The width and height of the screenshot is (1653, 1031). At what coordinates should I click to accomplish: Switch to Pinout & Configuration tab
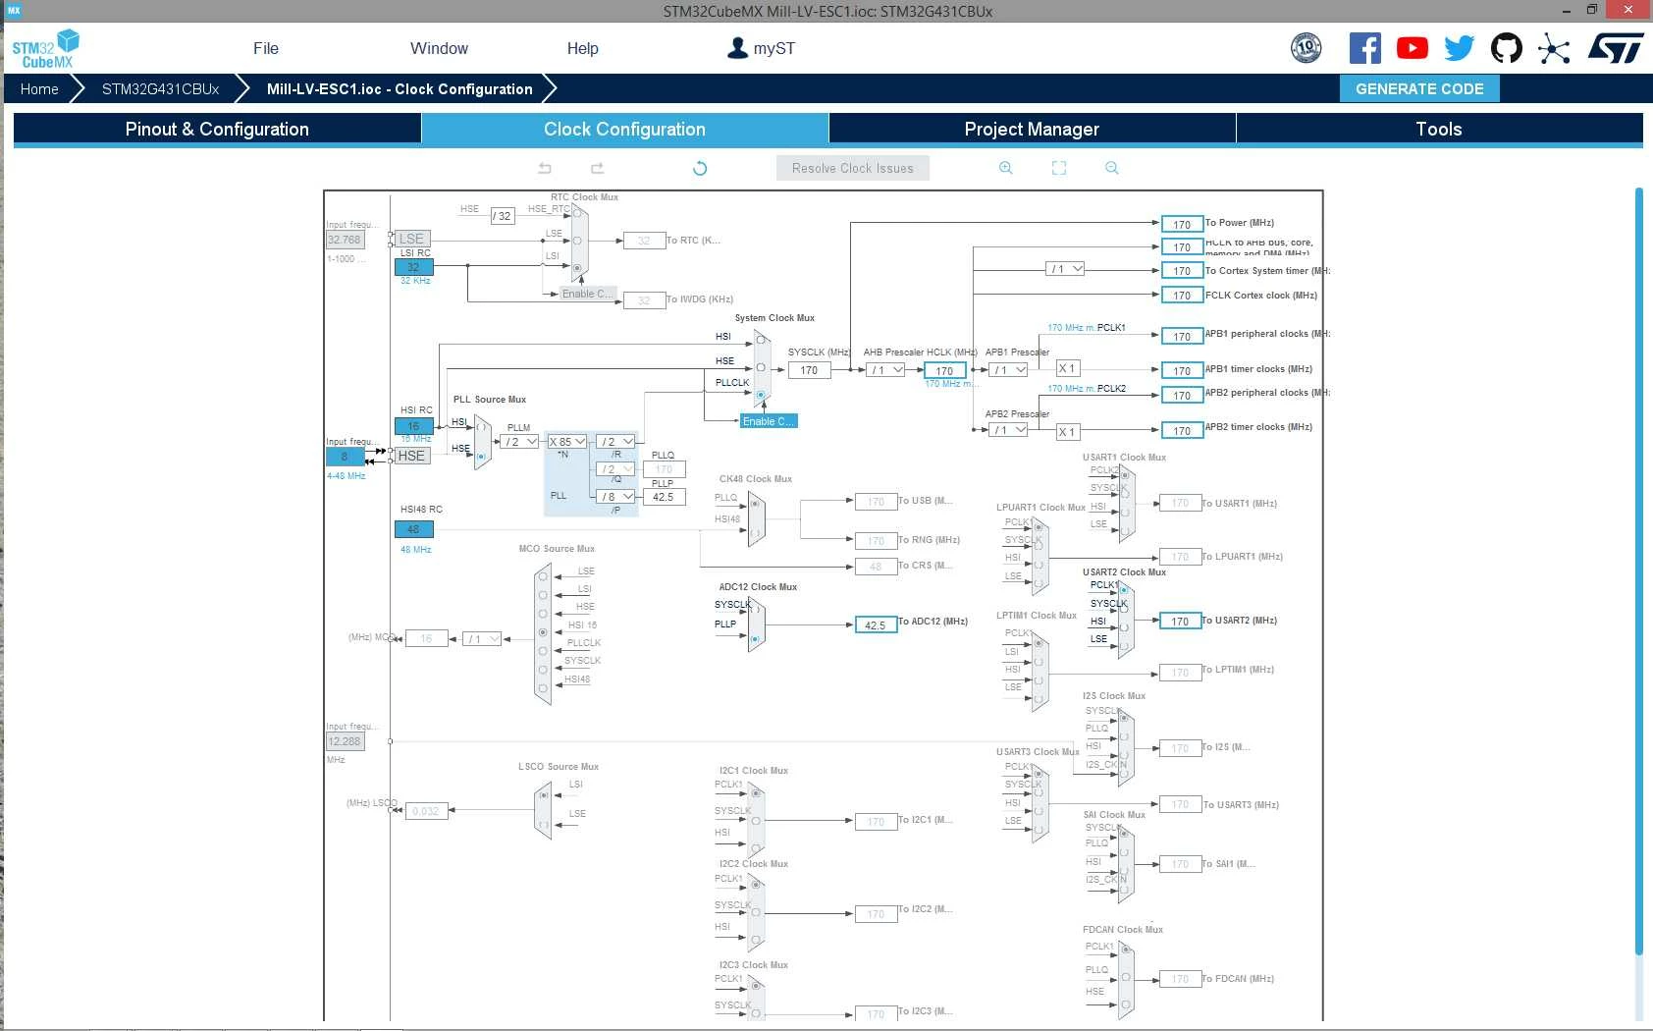click(x=217, y=130)
